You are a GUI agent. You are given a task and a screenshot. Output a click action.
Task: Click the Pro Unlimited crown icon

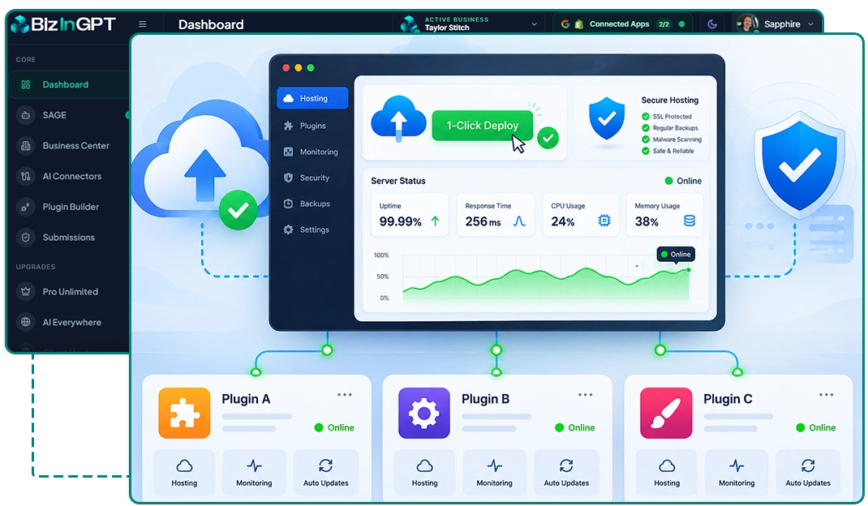(25, 291)
